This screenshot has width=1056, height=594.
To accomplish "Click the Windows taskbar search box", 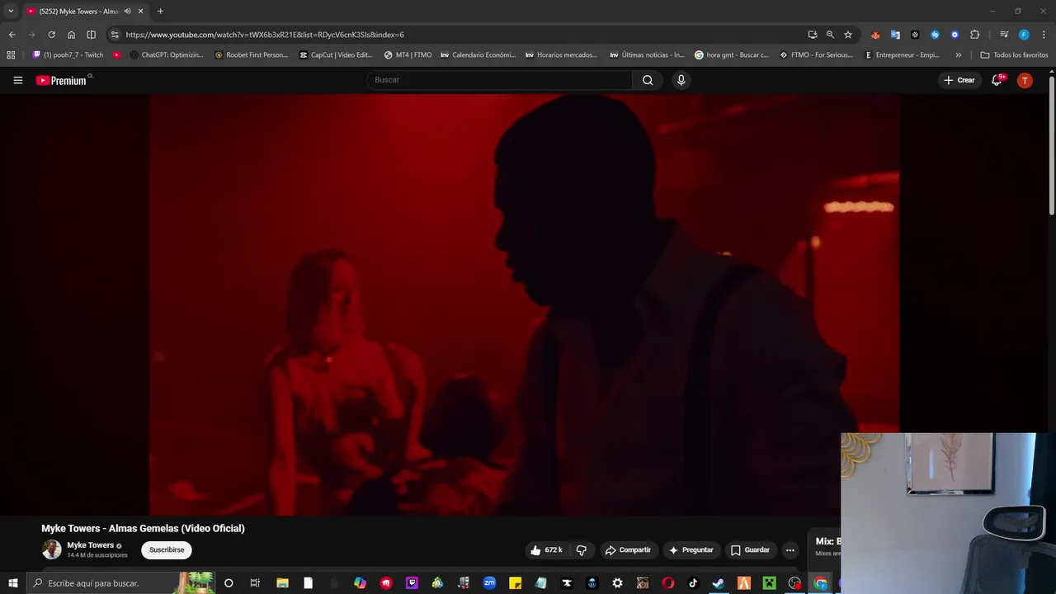I will tap(120, 583).
